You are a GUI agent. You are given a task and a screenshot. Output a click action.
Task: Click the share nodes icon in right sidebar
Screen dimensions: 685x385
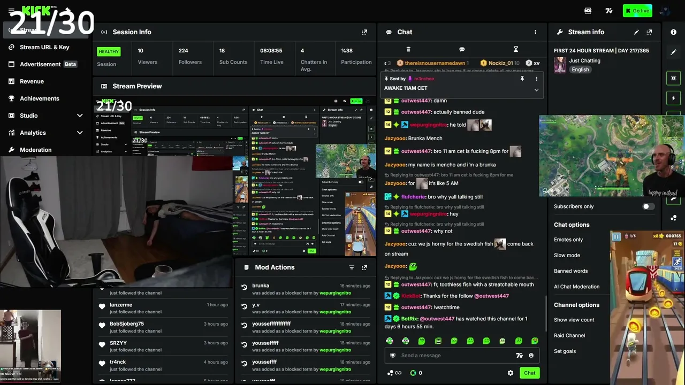tap(674, 218)
